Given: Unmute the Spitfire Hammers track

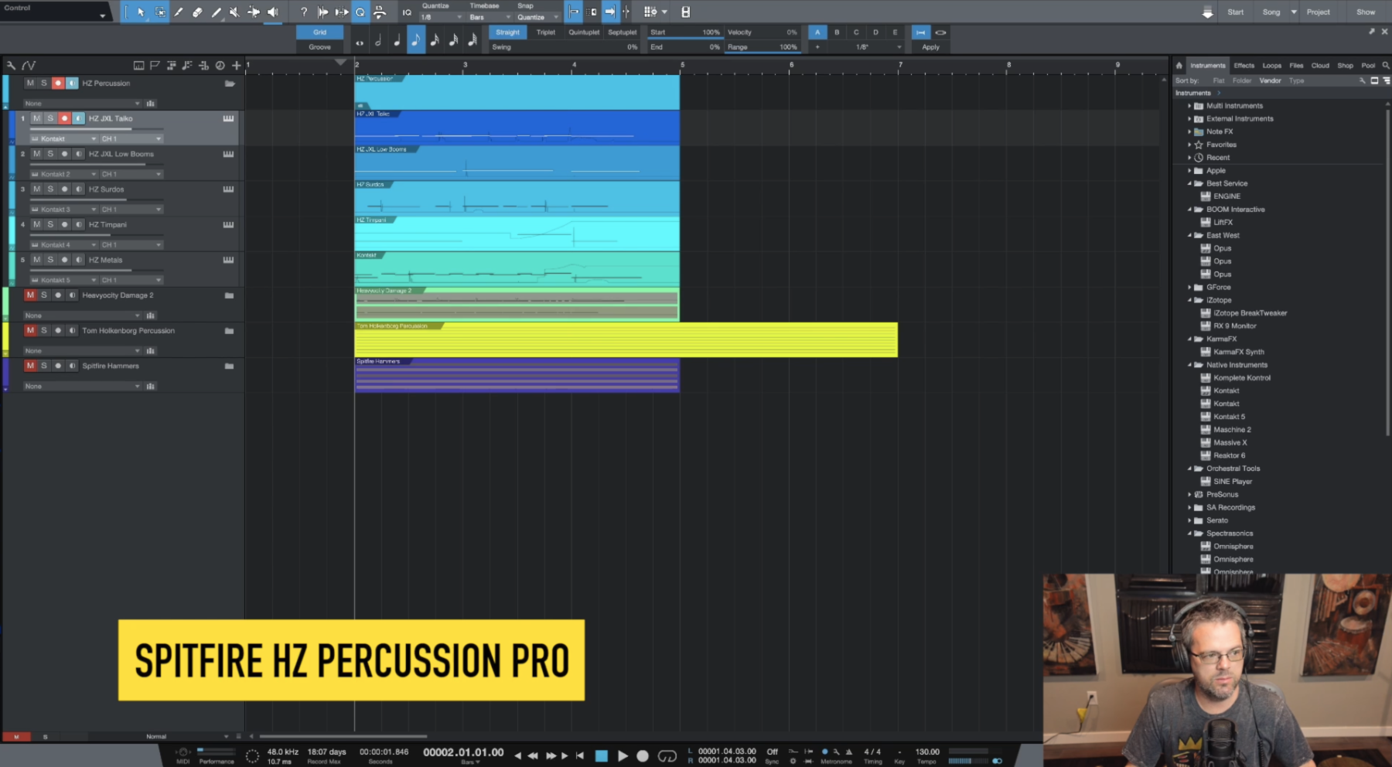Looking at the screenshot, I should click(30, 366).
